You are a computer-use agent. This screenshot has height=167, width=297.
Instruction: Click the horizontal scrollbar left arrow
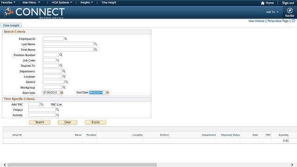pyautogui.click(x=5, y=165)
